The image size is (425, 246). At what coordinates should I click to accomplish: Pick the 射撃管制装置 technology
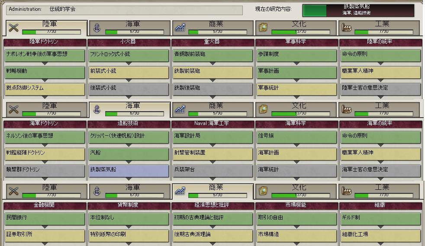click(212, 153)
